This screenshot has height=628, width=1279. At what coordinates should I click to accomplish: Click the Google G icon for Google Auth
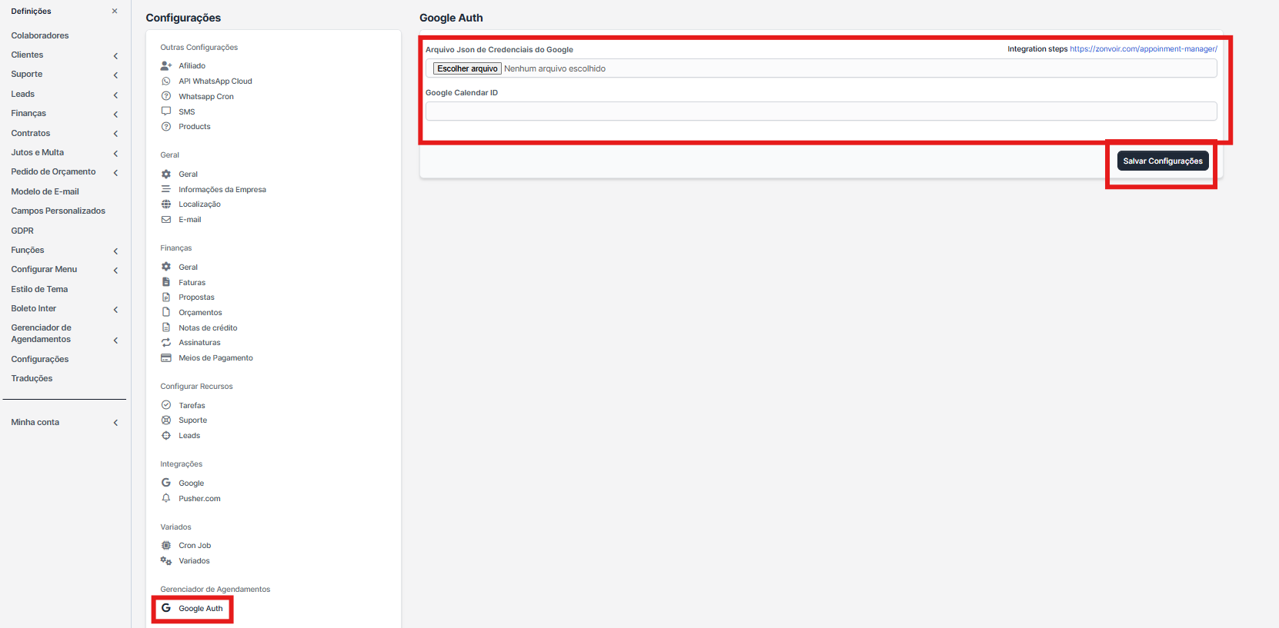(x=165, y=608)
